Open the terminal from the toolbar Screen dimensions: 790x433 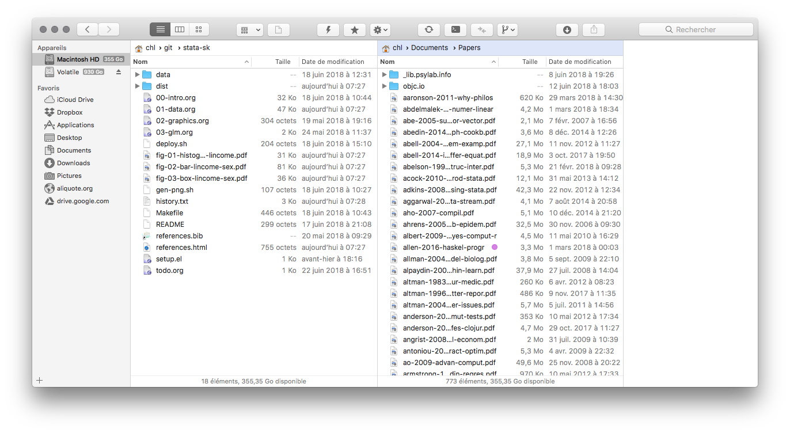(455, 29)
